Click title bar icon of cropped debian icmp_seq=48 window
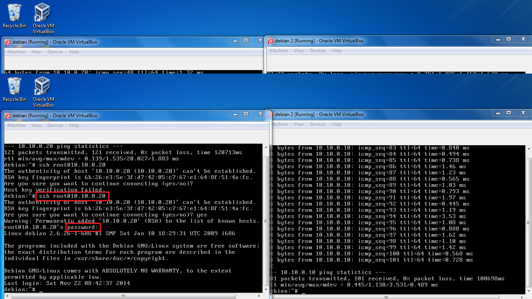532x299 pixels. [x=7, y=42]
